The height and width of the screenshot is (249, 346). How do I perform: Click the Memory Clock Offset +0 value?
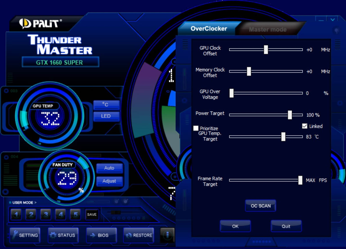click(309, 71)
